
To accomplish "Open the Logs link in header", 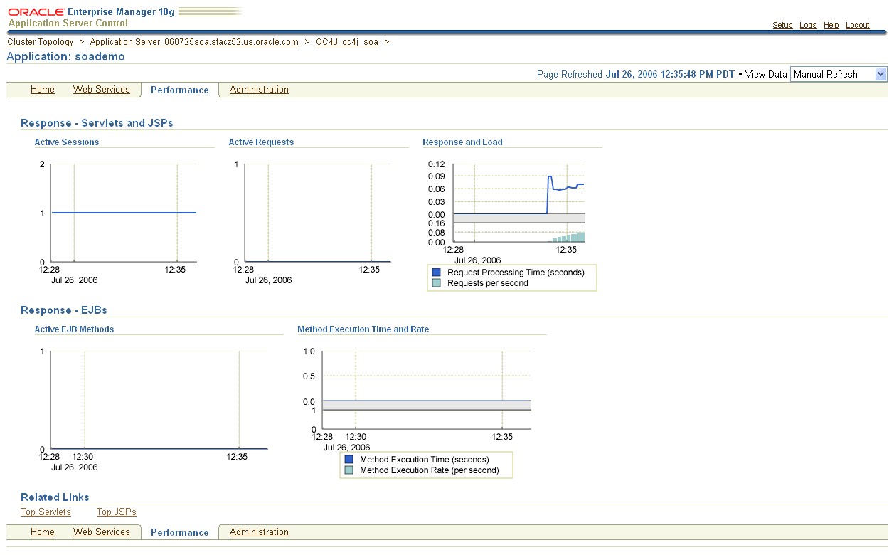I will click(808, 25).
